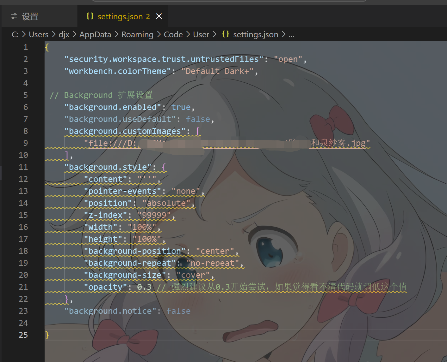Viewport: 447px width, 362px height.
Task: Select the settings.json editor tab
Action: point(123,16)
